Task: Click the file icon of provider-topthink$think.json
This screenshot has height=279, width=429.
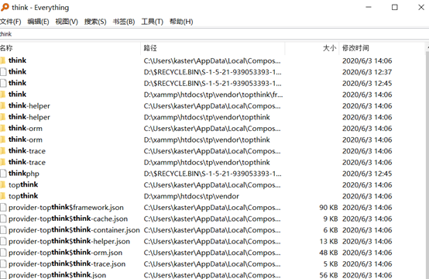Action: [3, 275]
